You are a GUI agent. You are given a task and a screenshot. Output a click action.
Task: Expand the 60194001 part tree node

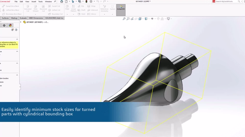tap(21, 22)
